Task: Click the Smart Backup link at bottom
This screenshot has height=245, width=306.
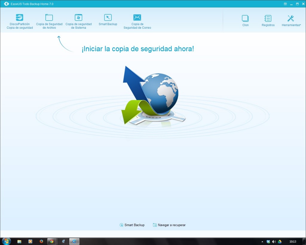Action: tap(132, 225)
